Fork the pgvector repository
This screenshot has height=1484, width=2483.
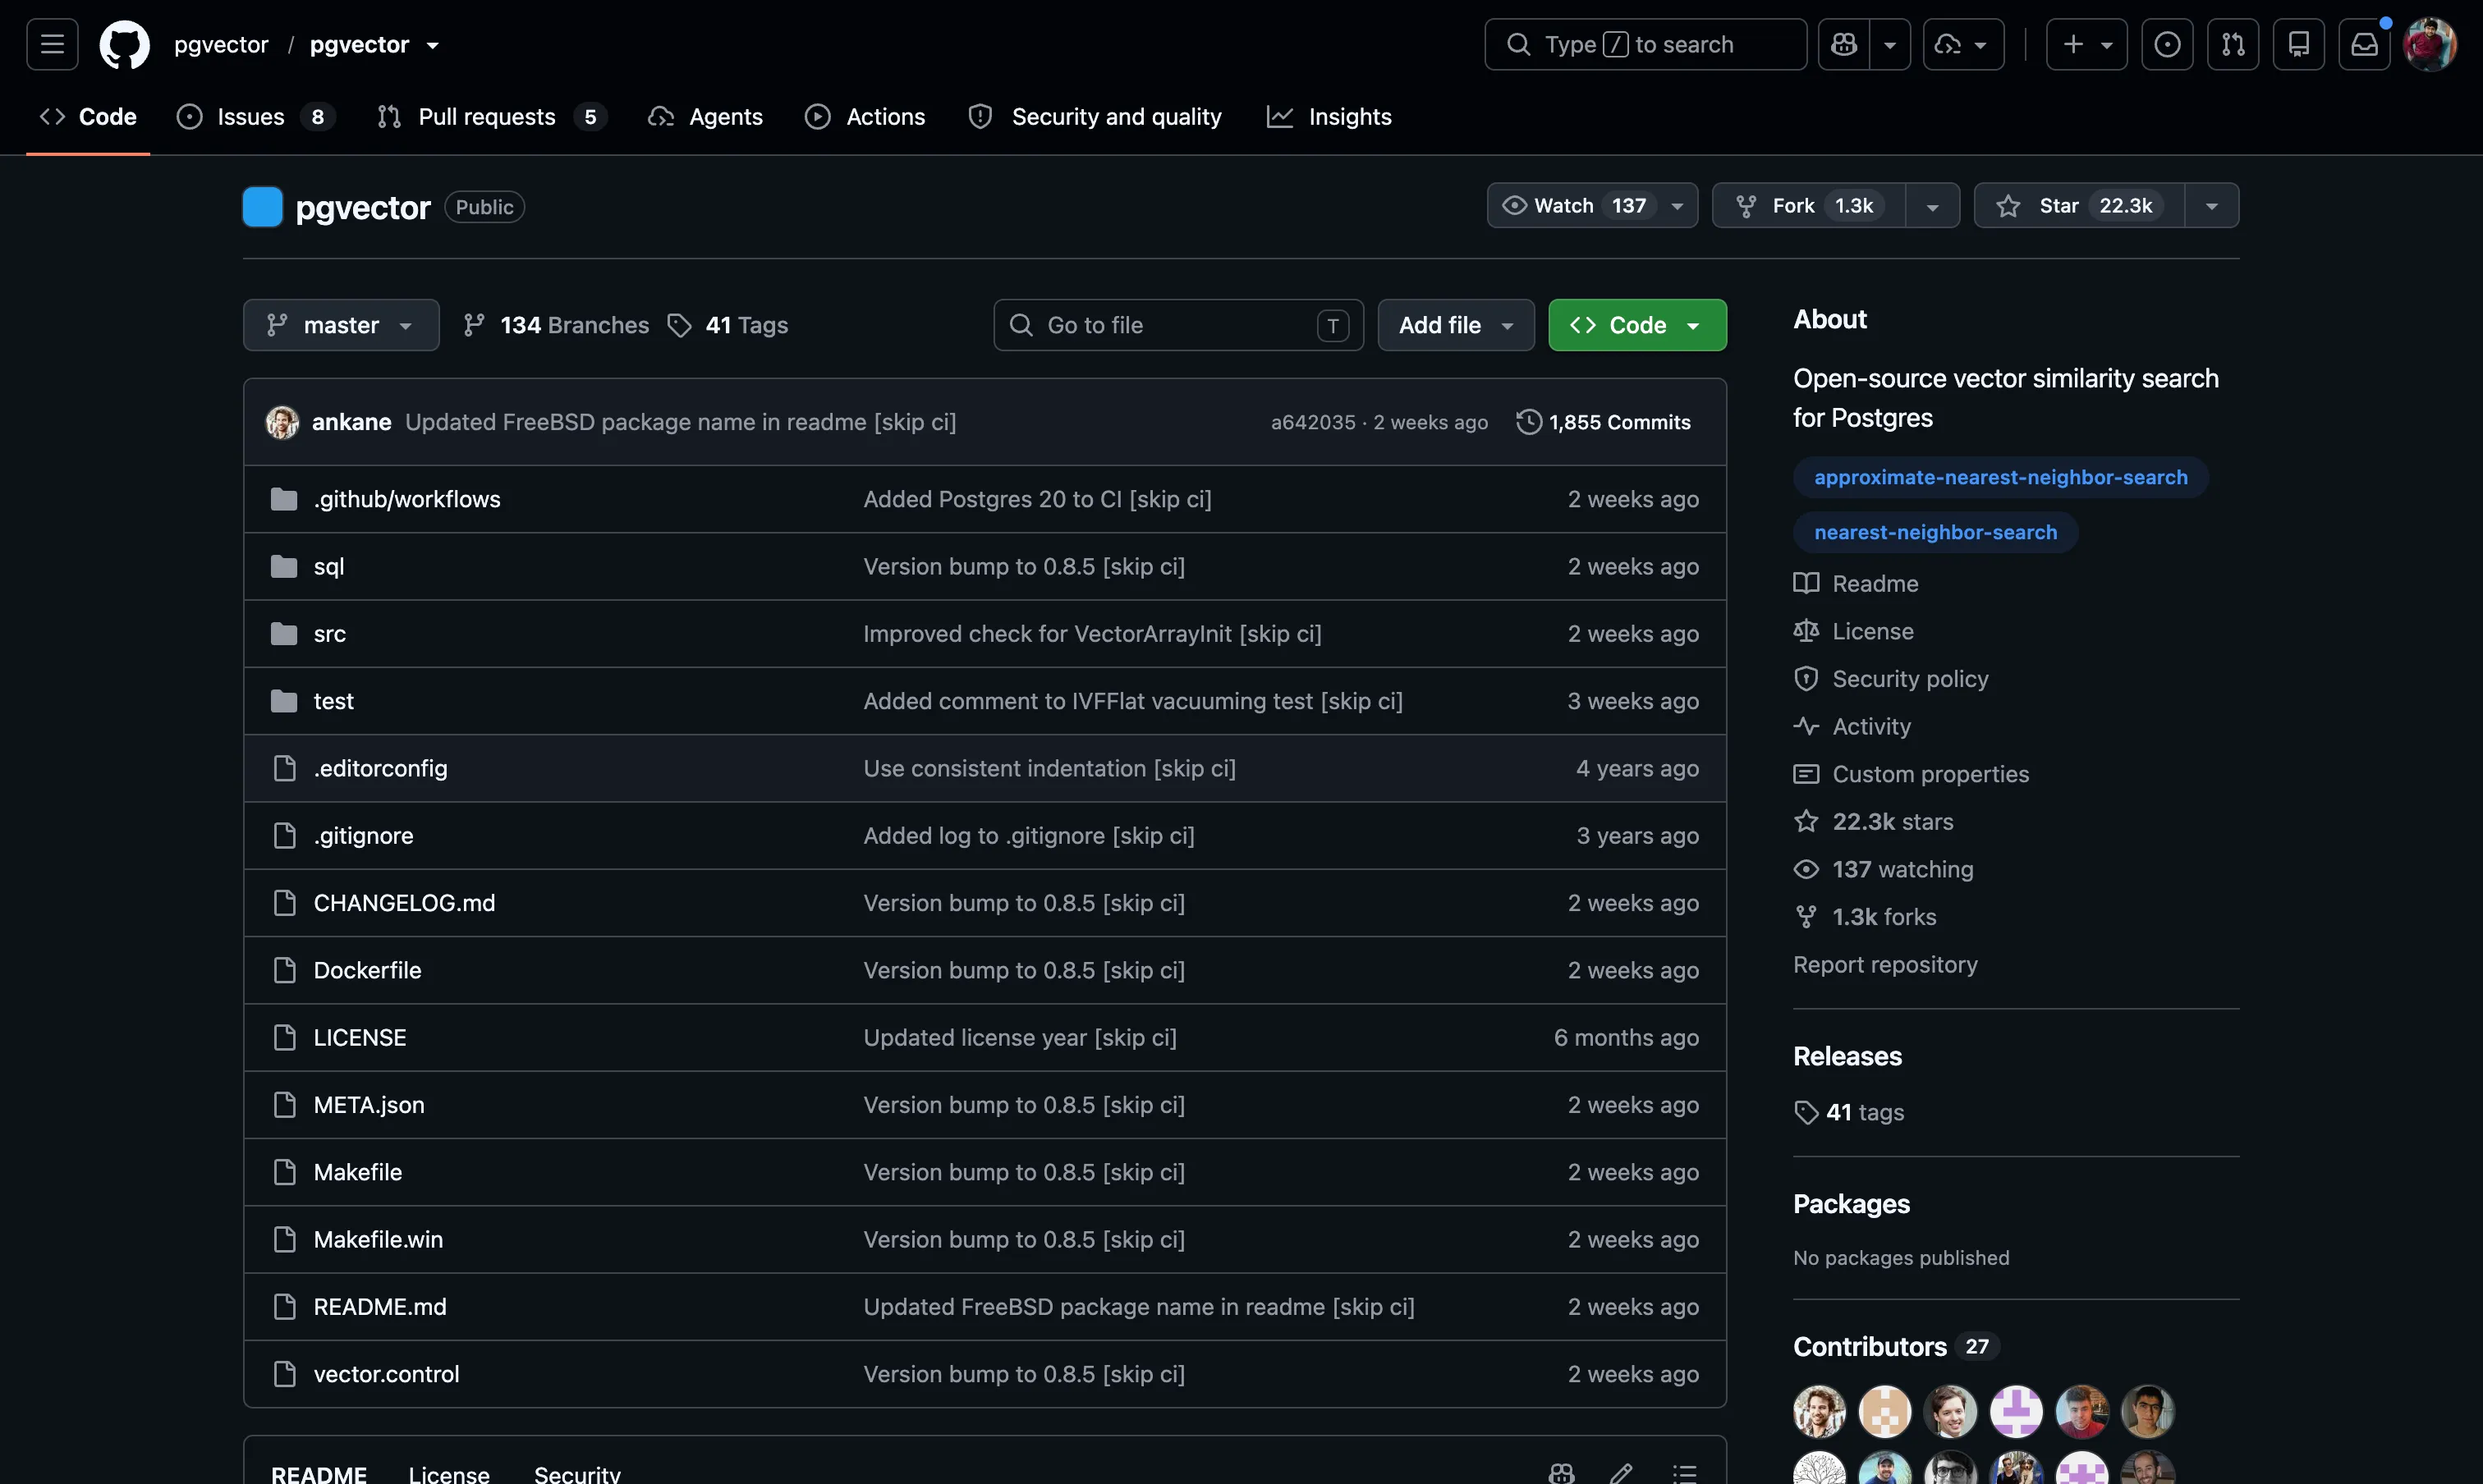(x=1809, y=205)
